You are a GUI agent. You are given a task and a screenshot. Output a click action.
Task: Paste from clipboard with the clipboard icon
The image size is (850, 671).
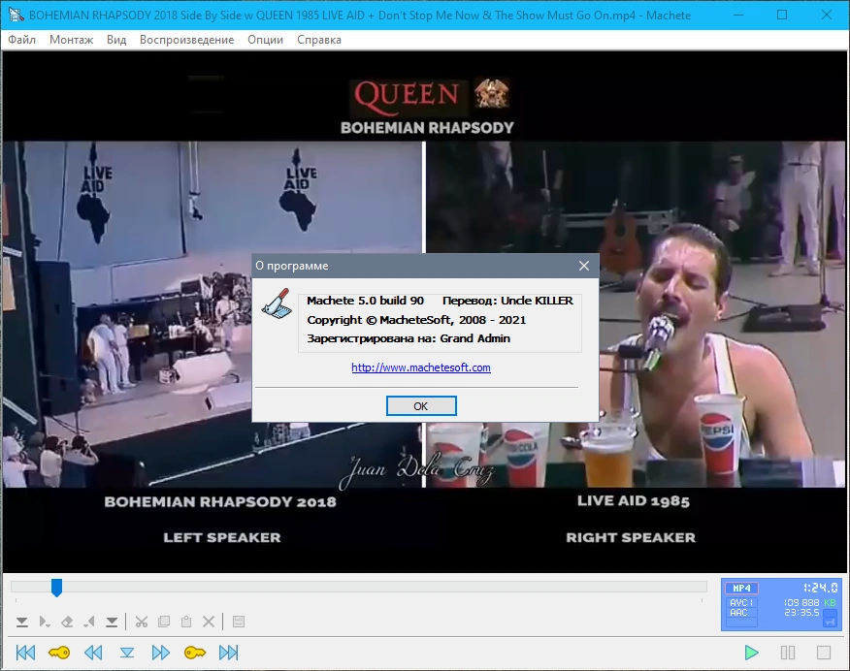click(186, 622)
